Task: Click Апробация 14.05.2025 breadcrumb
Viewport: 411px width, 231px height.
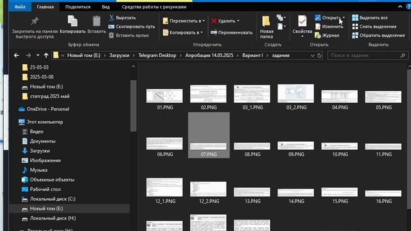Action: click(209, 55)
